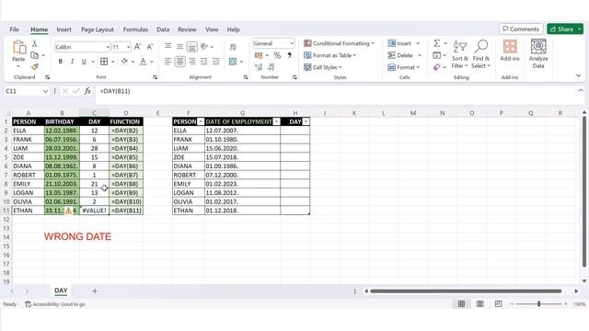Click the Comma Style icon
Image resolution: width=589 pixels, height=331 pixels.
point(289,55)
